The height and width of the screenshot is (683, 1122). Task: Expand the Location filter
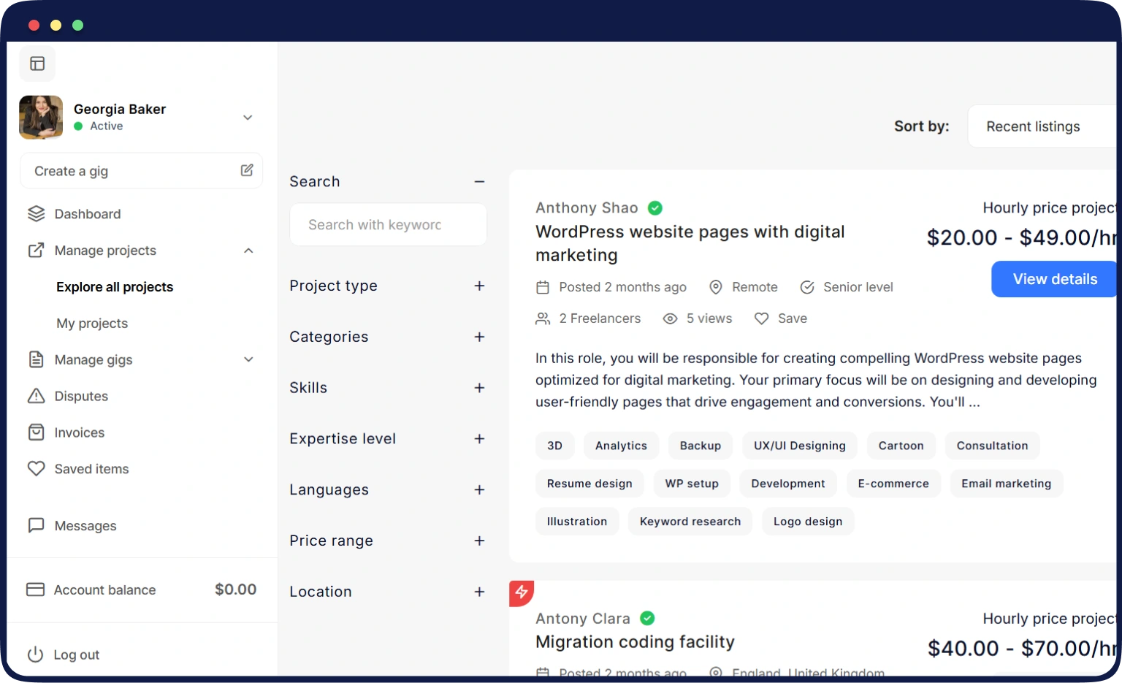(x=479, y=592)
